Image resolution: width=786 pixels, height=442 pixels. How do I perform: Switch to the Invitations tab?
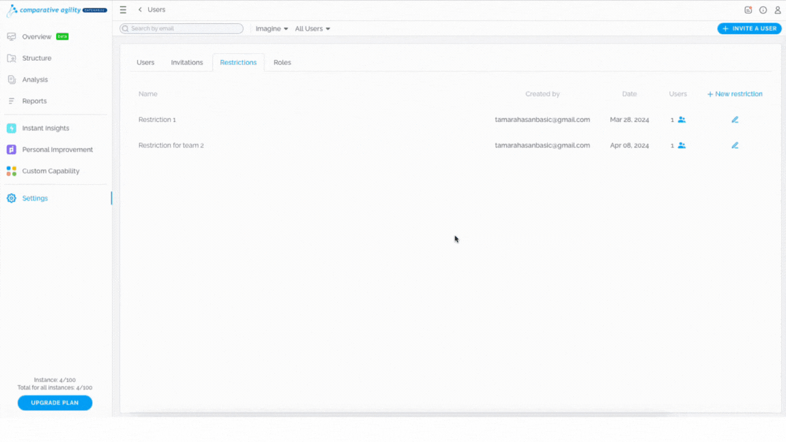pyautogui.click(x=187, y=63)
